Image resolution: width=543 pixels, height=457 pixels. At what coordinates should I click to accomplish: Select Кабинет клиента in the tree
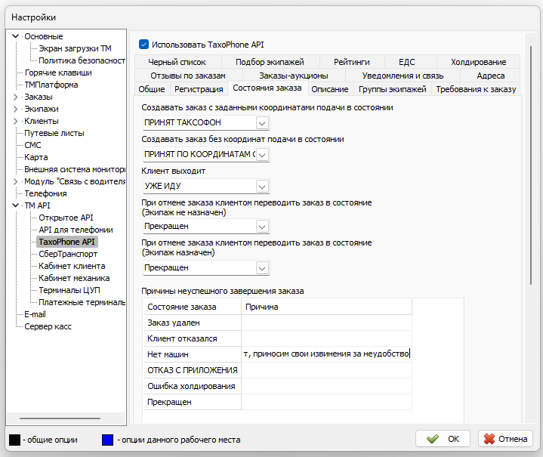point(72,266)
